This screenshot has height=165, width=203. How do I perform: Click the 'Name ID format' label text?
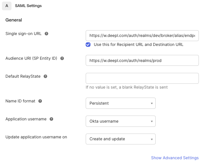[20, 101]
